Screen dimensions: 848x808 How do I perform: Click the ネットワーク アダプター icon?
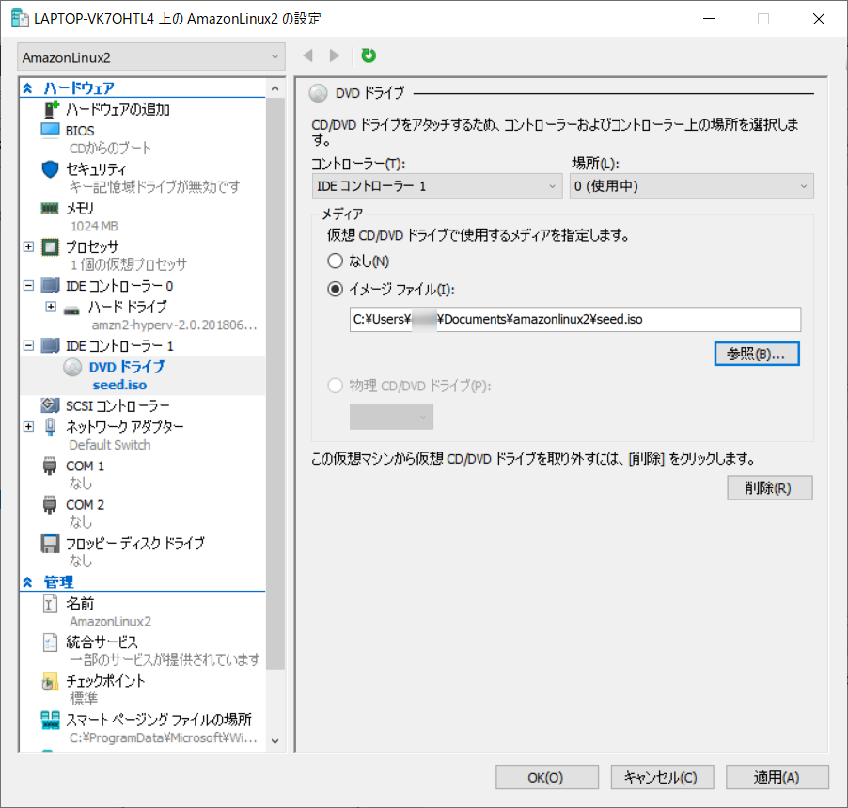tap(50, 427)
